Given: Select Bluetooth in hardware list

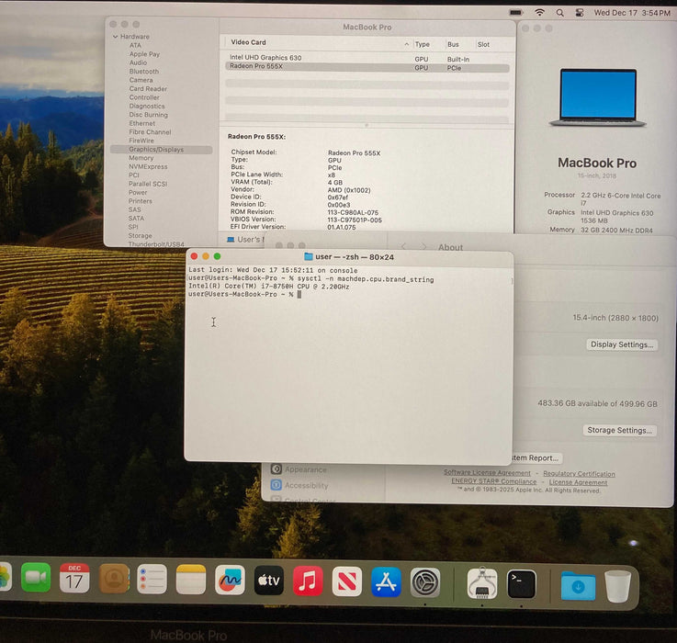Looking at the screenshot, I should [x=144, y=72].
